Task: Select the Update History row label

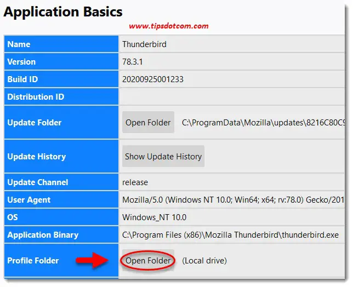Action: click(x=37, y=156)
